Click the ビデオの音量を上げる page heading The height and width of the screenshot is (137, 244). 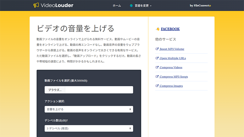(75, 28)
